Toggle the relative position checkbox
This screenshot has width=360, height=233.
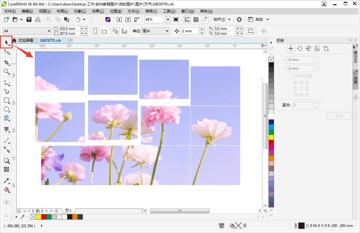point(294,76)
